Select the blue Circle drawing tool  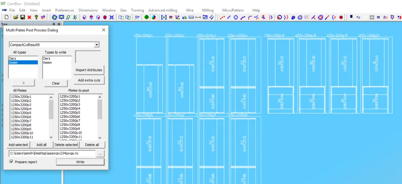tap(236, 17)
